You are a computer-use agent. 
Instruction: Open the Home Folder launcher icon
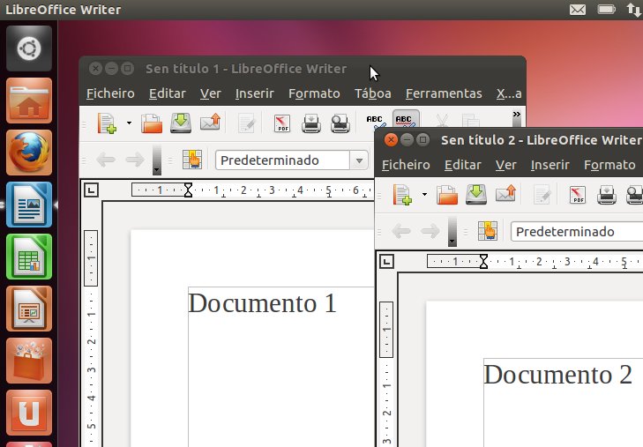pyautogui.click(x=29, y=101)
